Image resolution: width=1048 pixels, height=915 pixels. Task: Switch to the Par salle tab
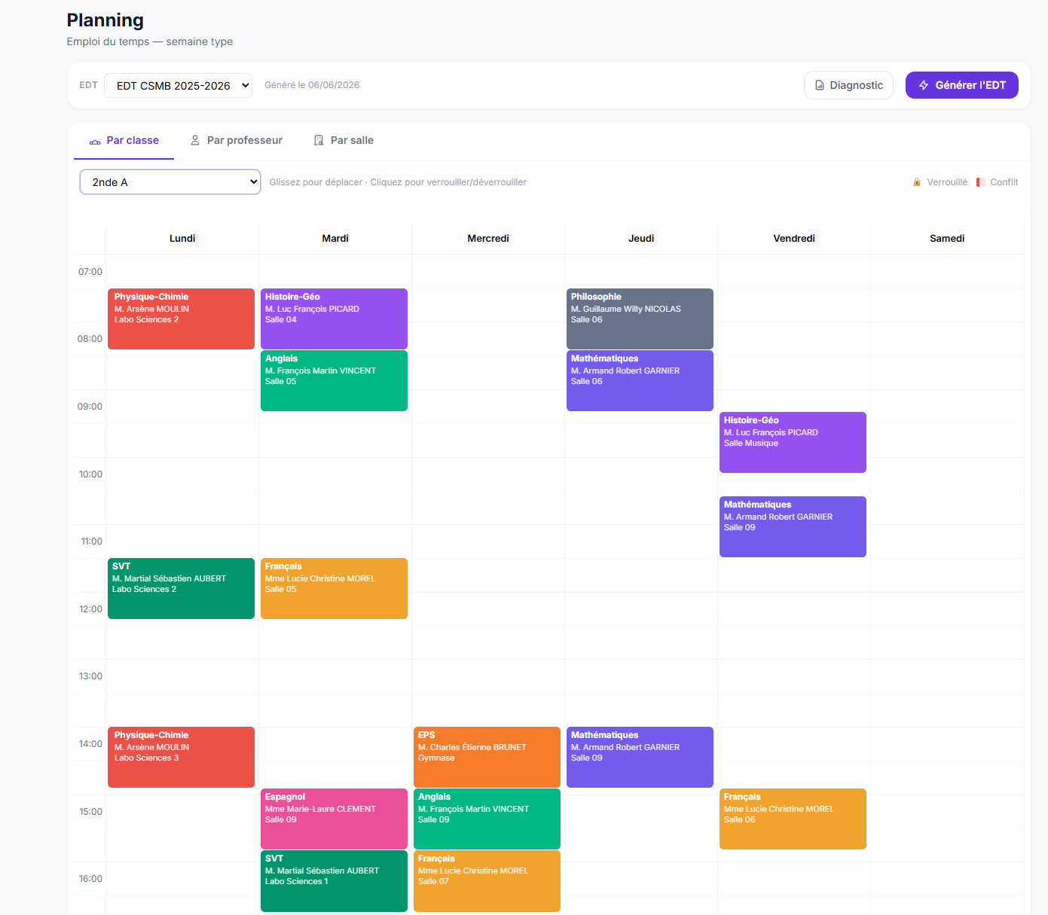(344, 141)
